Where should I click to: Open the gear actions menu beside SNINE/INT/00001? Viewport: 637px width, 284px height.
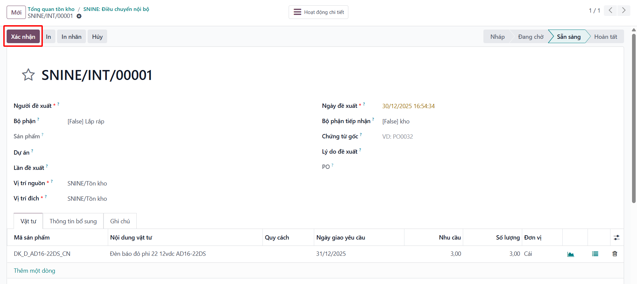coord(79,16)
